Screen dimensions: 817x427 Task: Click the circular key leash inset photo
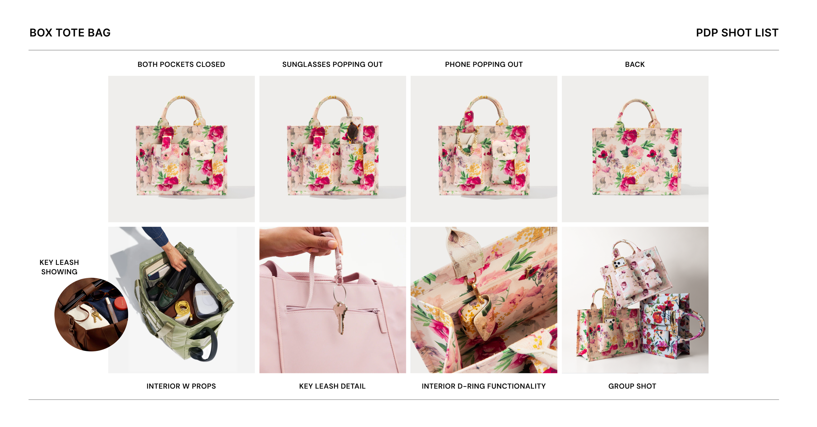tap(91, 315)
